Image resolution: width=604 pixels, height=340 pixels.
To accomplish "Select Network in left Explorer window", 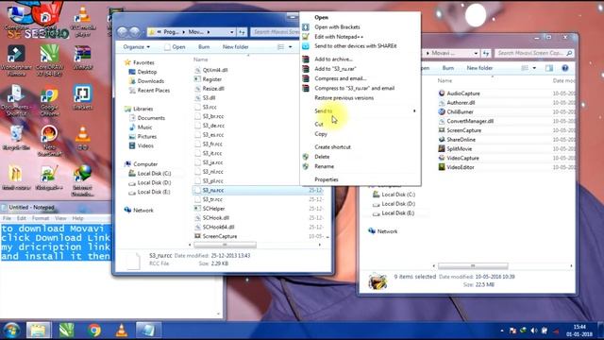I will tap(143, 210).
